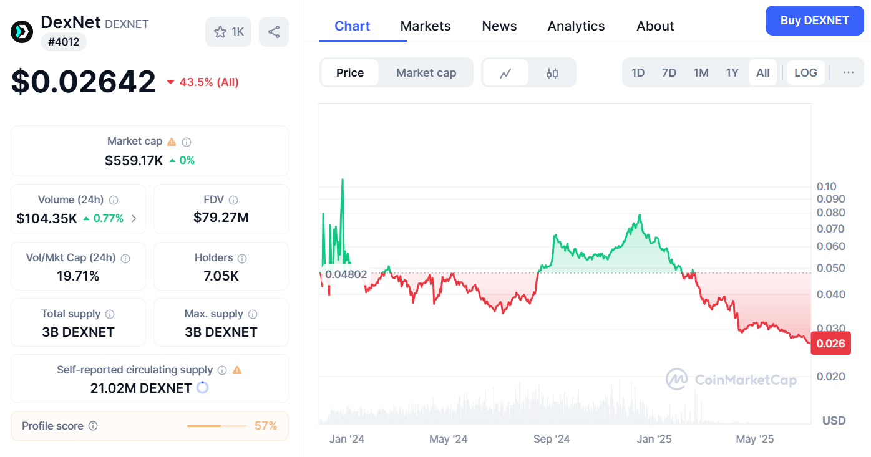Image resolution: width=871 pixels, height=457 pixels.
Task: Open the Volume (24h) info icon
Action: coord(114,200)
